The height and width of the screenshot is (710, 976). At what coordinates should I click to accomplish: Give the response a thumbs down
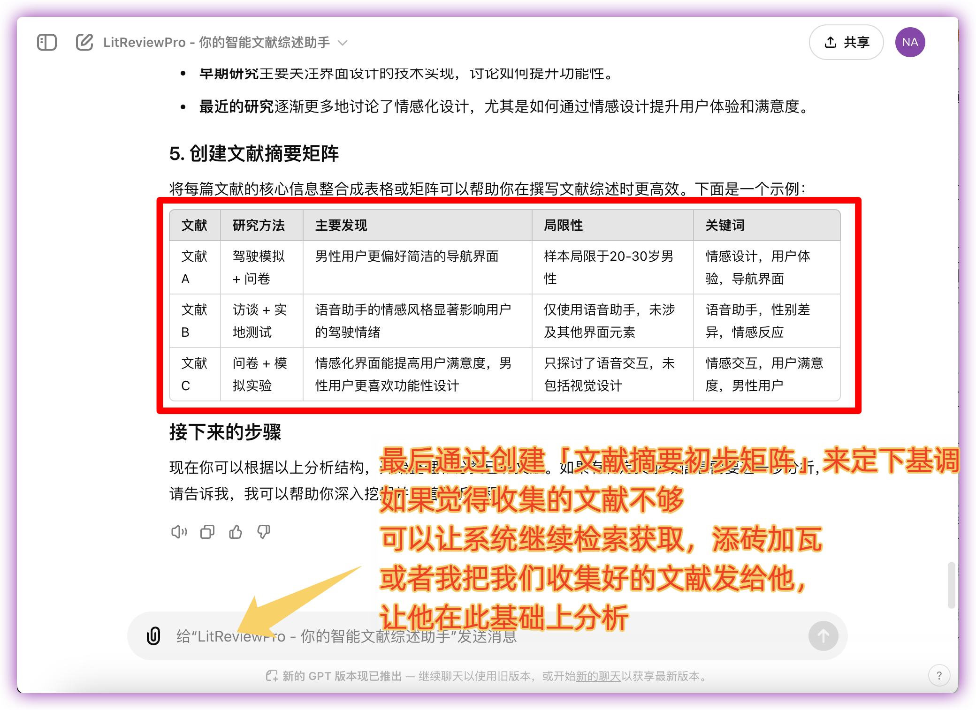click(264, 532)
